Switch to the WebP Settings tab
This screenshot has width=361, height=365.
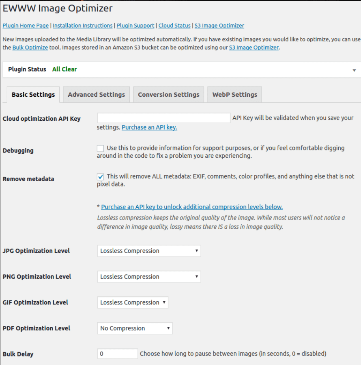[234, 95]
